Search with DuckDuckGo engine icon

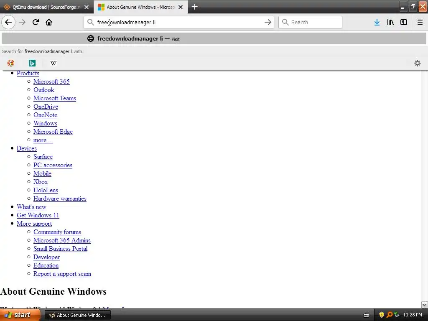coord(11,63)
